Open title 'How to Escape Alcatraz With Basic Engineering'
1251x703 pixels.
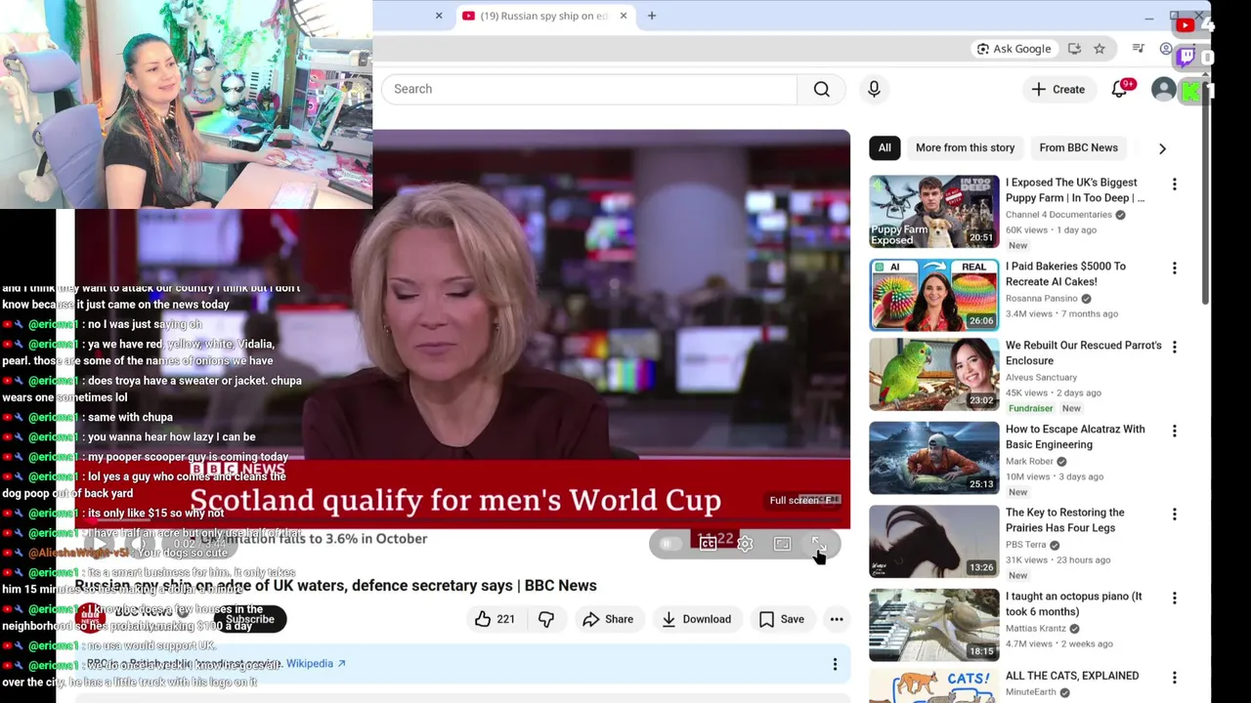point(1075,436)
